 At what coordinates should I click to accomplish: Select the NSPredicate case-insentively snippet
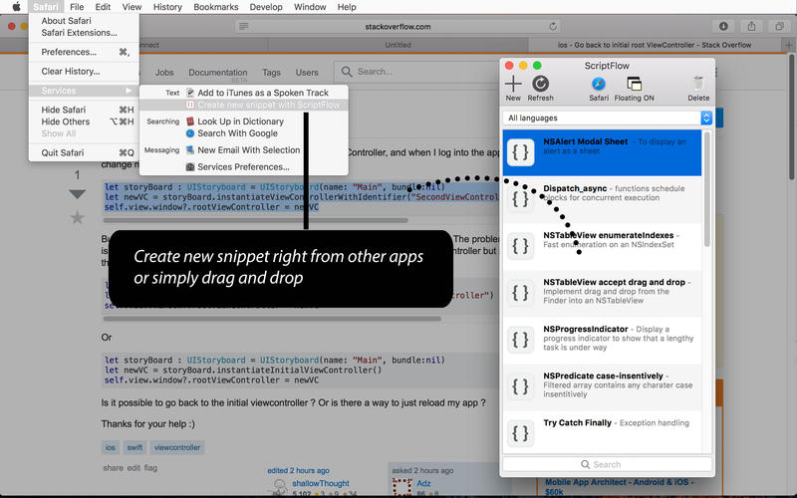pyautogui.click(x=602, y=386)
